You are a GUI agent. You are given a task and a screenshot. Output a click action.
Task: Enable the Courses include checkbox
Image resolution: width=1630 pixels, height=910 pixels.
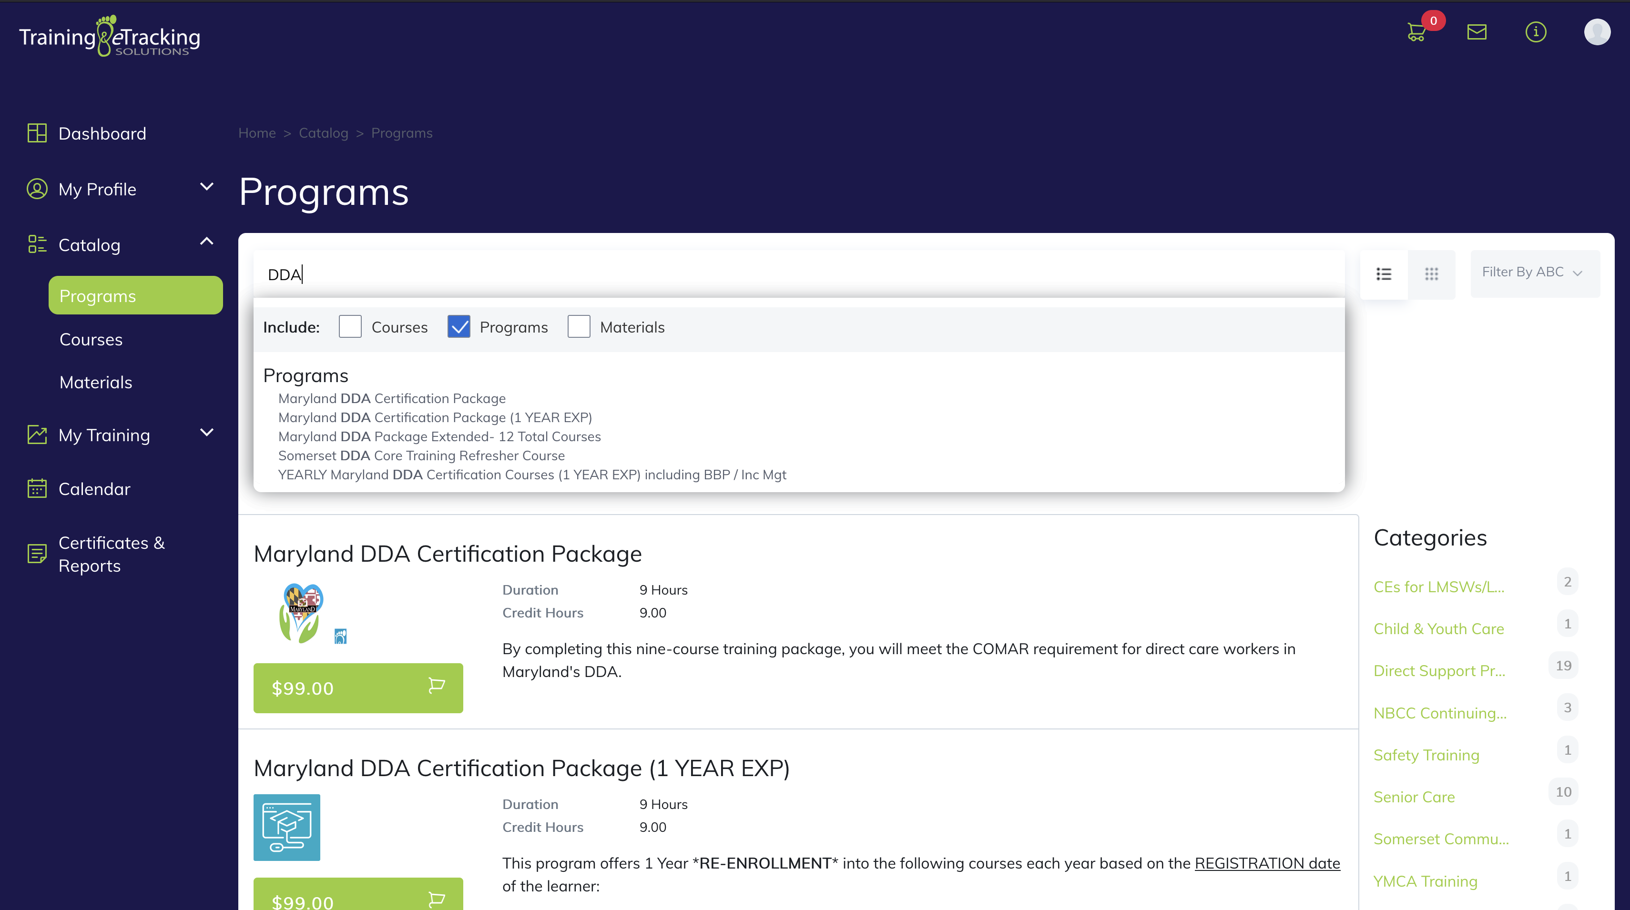point(350,327)
